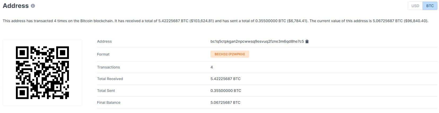Select the Total Received 5.42225687 BTC value
The width and height of the screenshot is (439, 113).
[226, 79]
